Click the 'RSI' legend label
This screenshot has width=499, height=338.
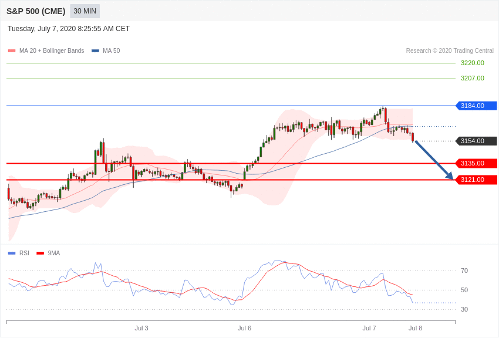coord(24,253)
